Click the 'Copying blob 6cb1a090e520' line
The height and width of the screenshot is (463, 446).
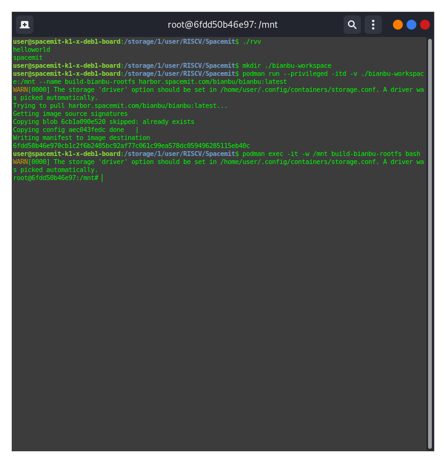pyautogui.click(x=104, y=121)
